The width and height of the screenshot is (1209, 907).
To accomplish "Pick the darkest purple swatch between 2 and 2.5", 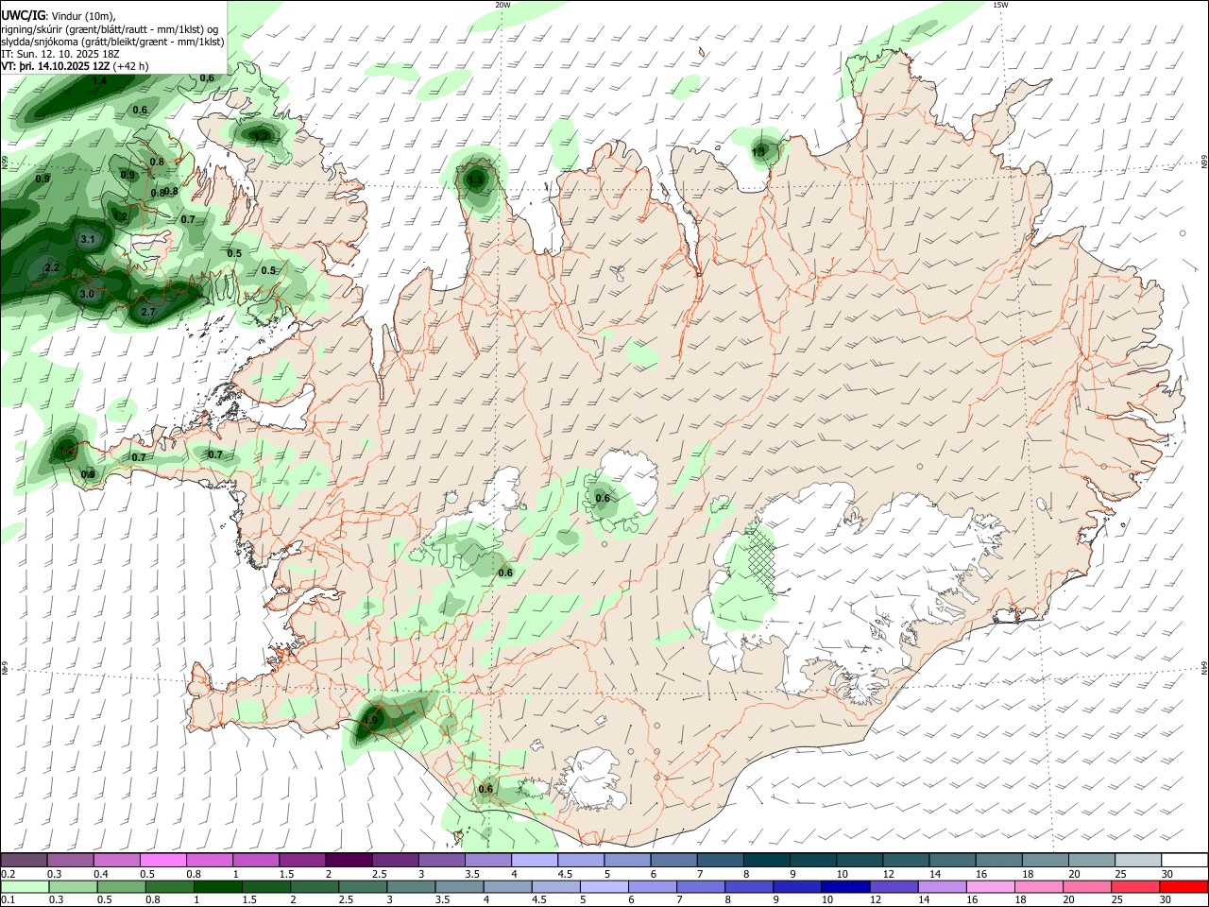I will click(348, 861).
